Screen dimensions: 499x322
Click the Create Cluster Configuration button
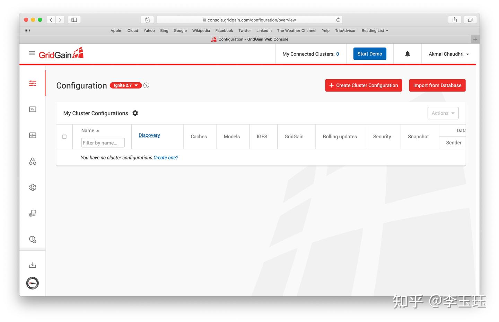[363, 85]
